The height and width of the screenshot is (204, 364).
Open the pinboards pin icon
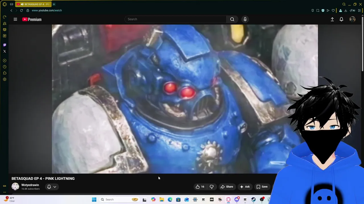[313, 10]
